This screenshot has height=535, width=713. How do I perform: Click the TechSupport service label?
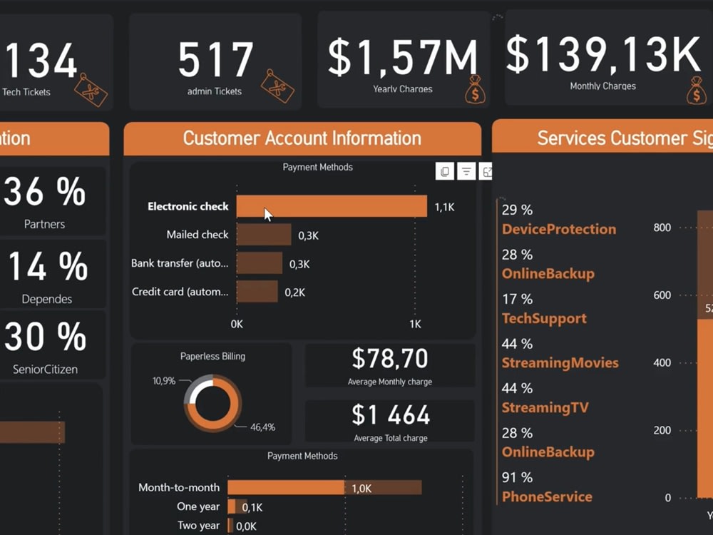click(544, 318)
